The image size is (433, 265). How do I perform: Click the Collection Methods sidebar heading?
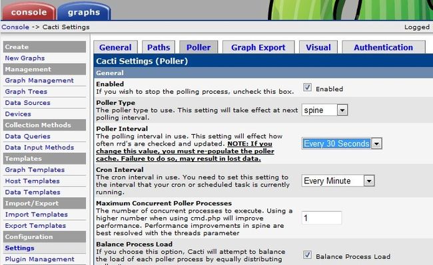click(45, 125)
